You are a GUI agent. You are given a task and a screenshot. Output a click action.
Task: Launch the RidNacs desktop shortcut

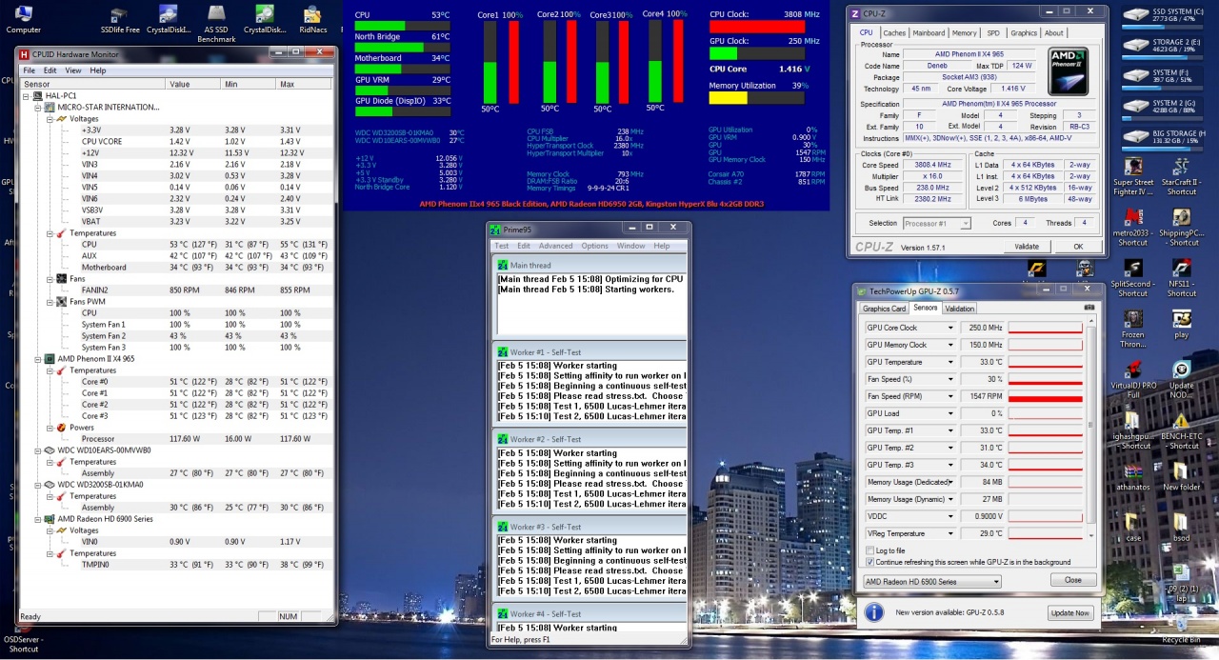(312, 19)
